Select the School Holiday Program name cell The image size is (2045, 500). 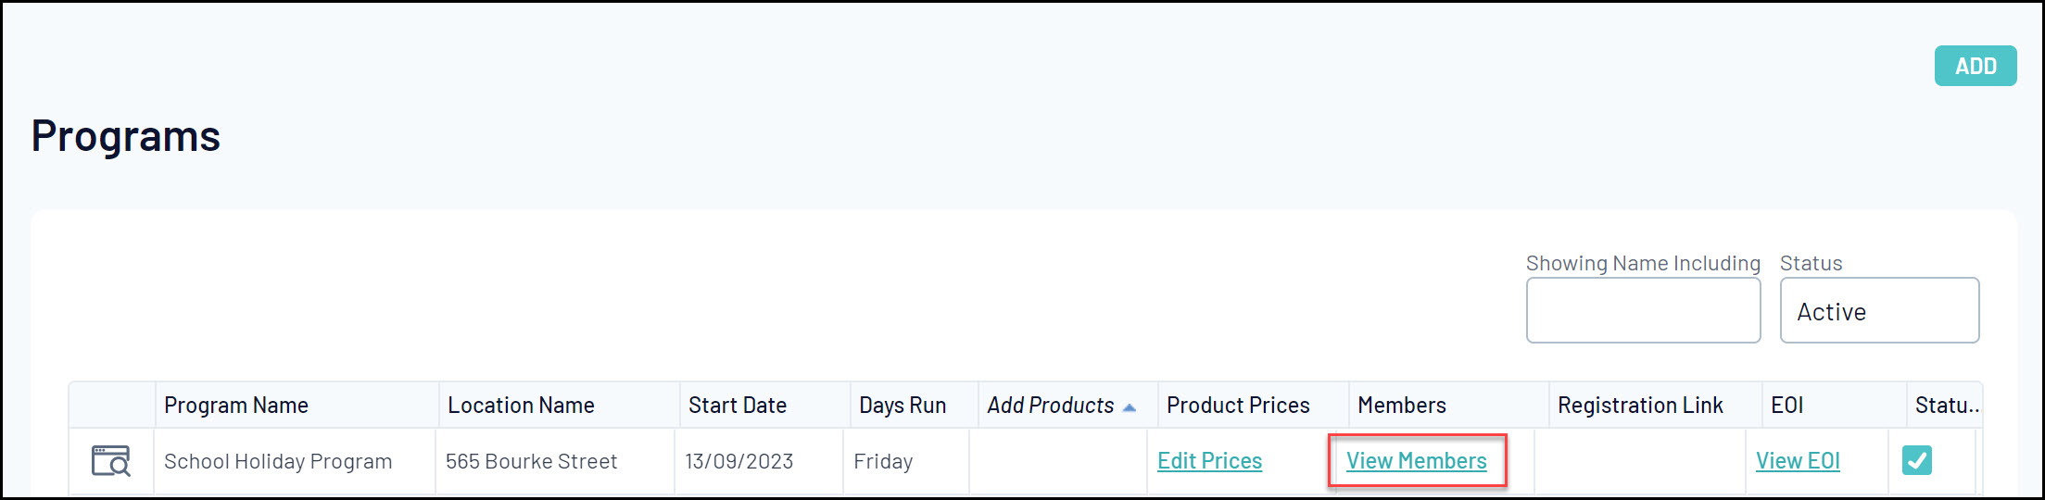point(278,461)
